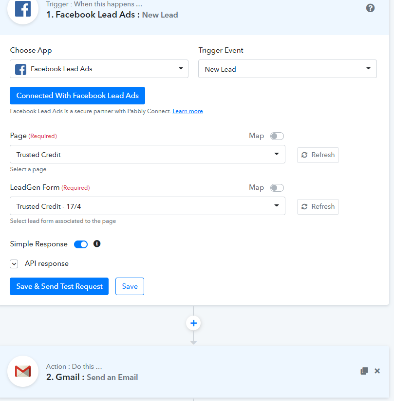Click the '1. Facebook Lead Ads : New Lead' title

112,15
